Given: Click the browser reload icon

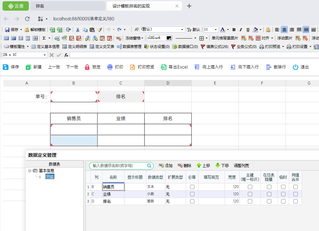Looking at the screenshot, I should [27, 19].
